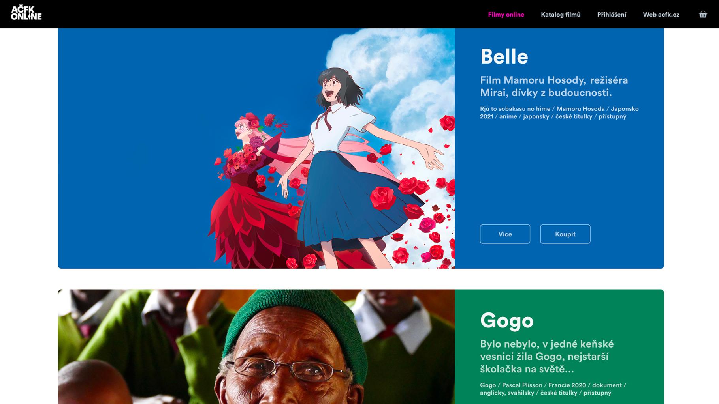Click the Více button for Belle
The image size is (719, 404).
[505, 234]
